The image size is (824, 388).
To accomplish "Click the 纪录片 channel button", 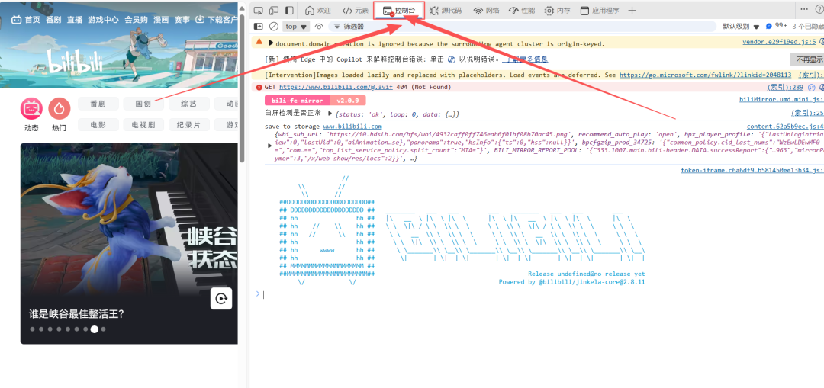I will (189, 125).
